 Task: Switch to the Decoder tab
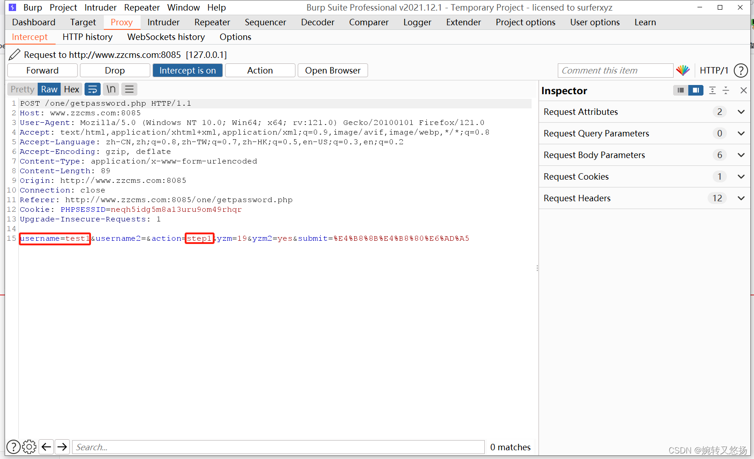pos(317,22)
